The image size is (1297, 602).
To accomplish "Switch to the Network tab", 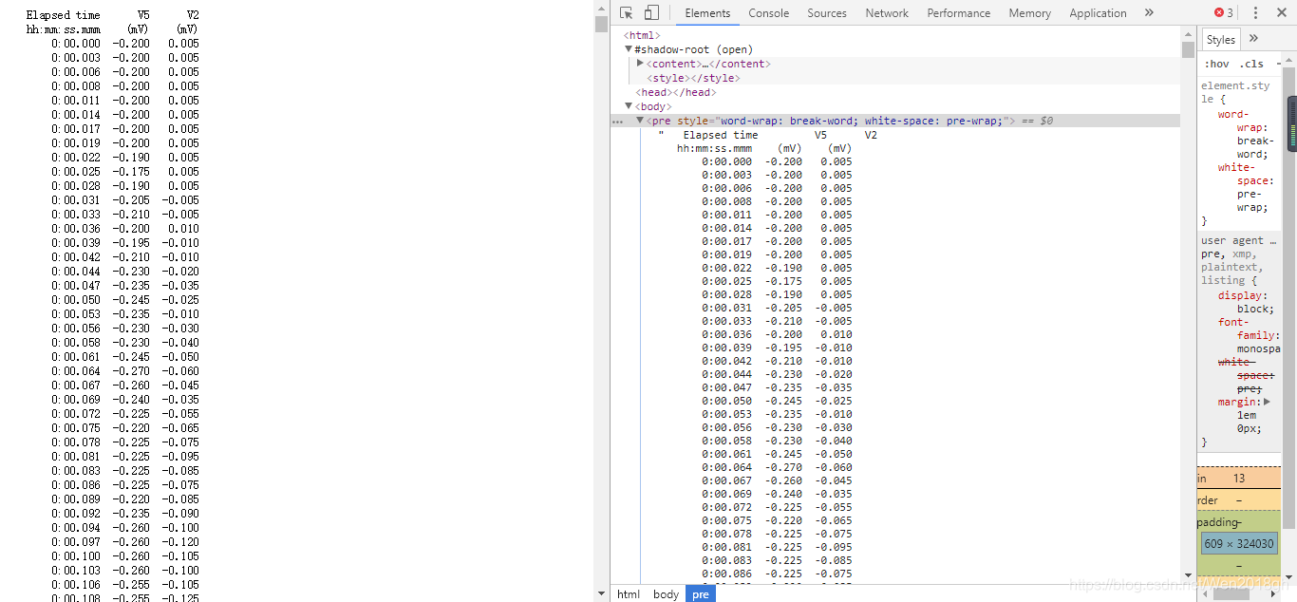I will point(887,13).
